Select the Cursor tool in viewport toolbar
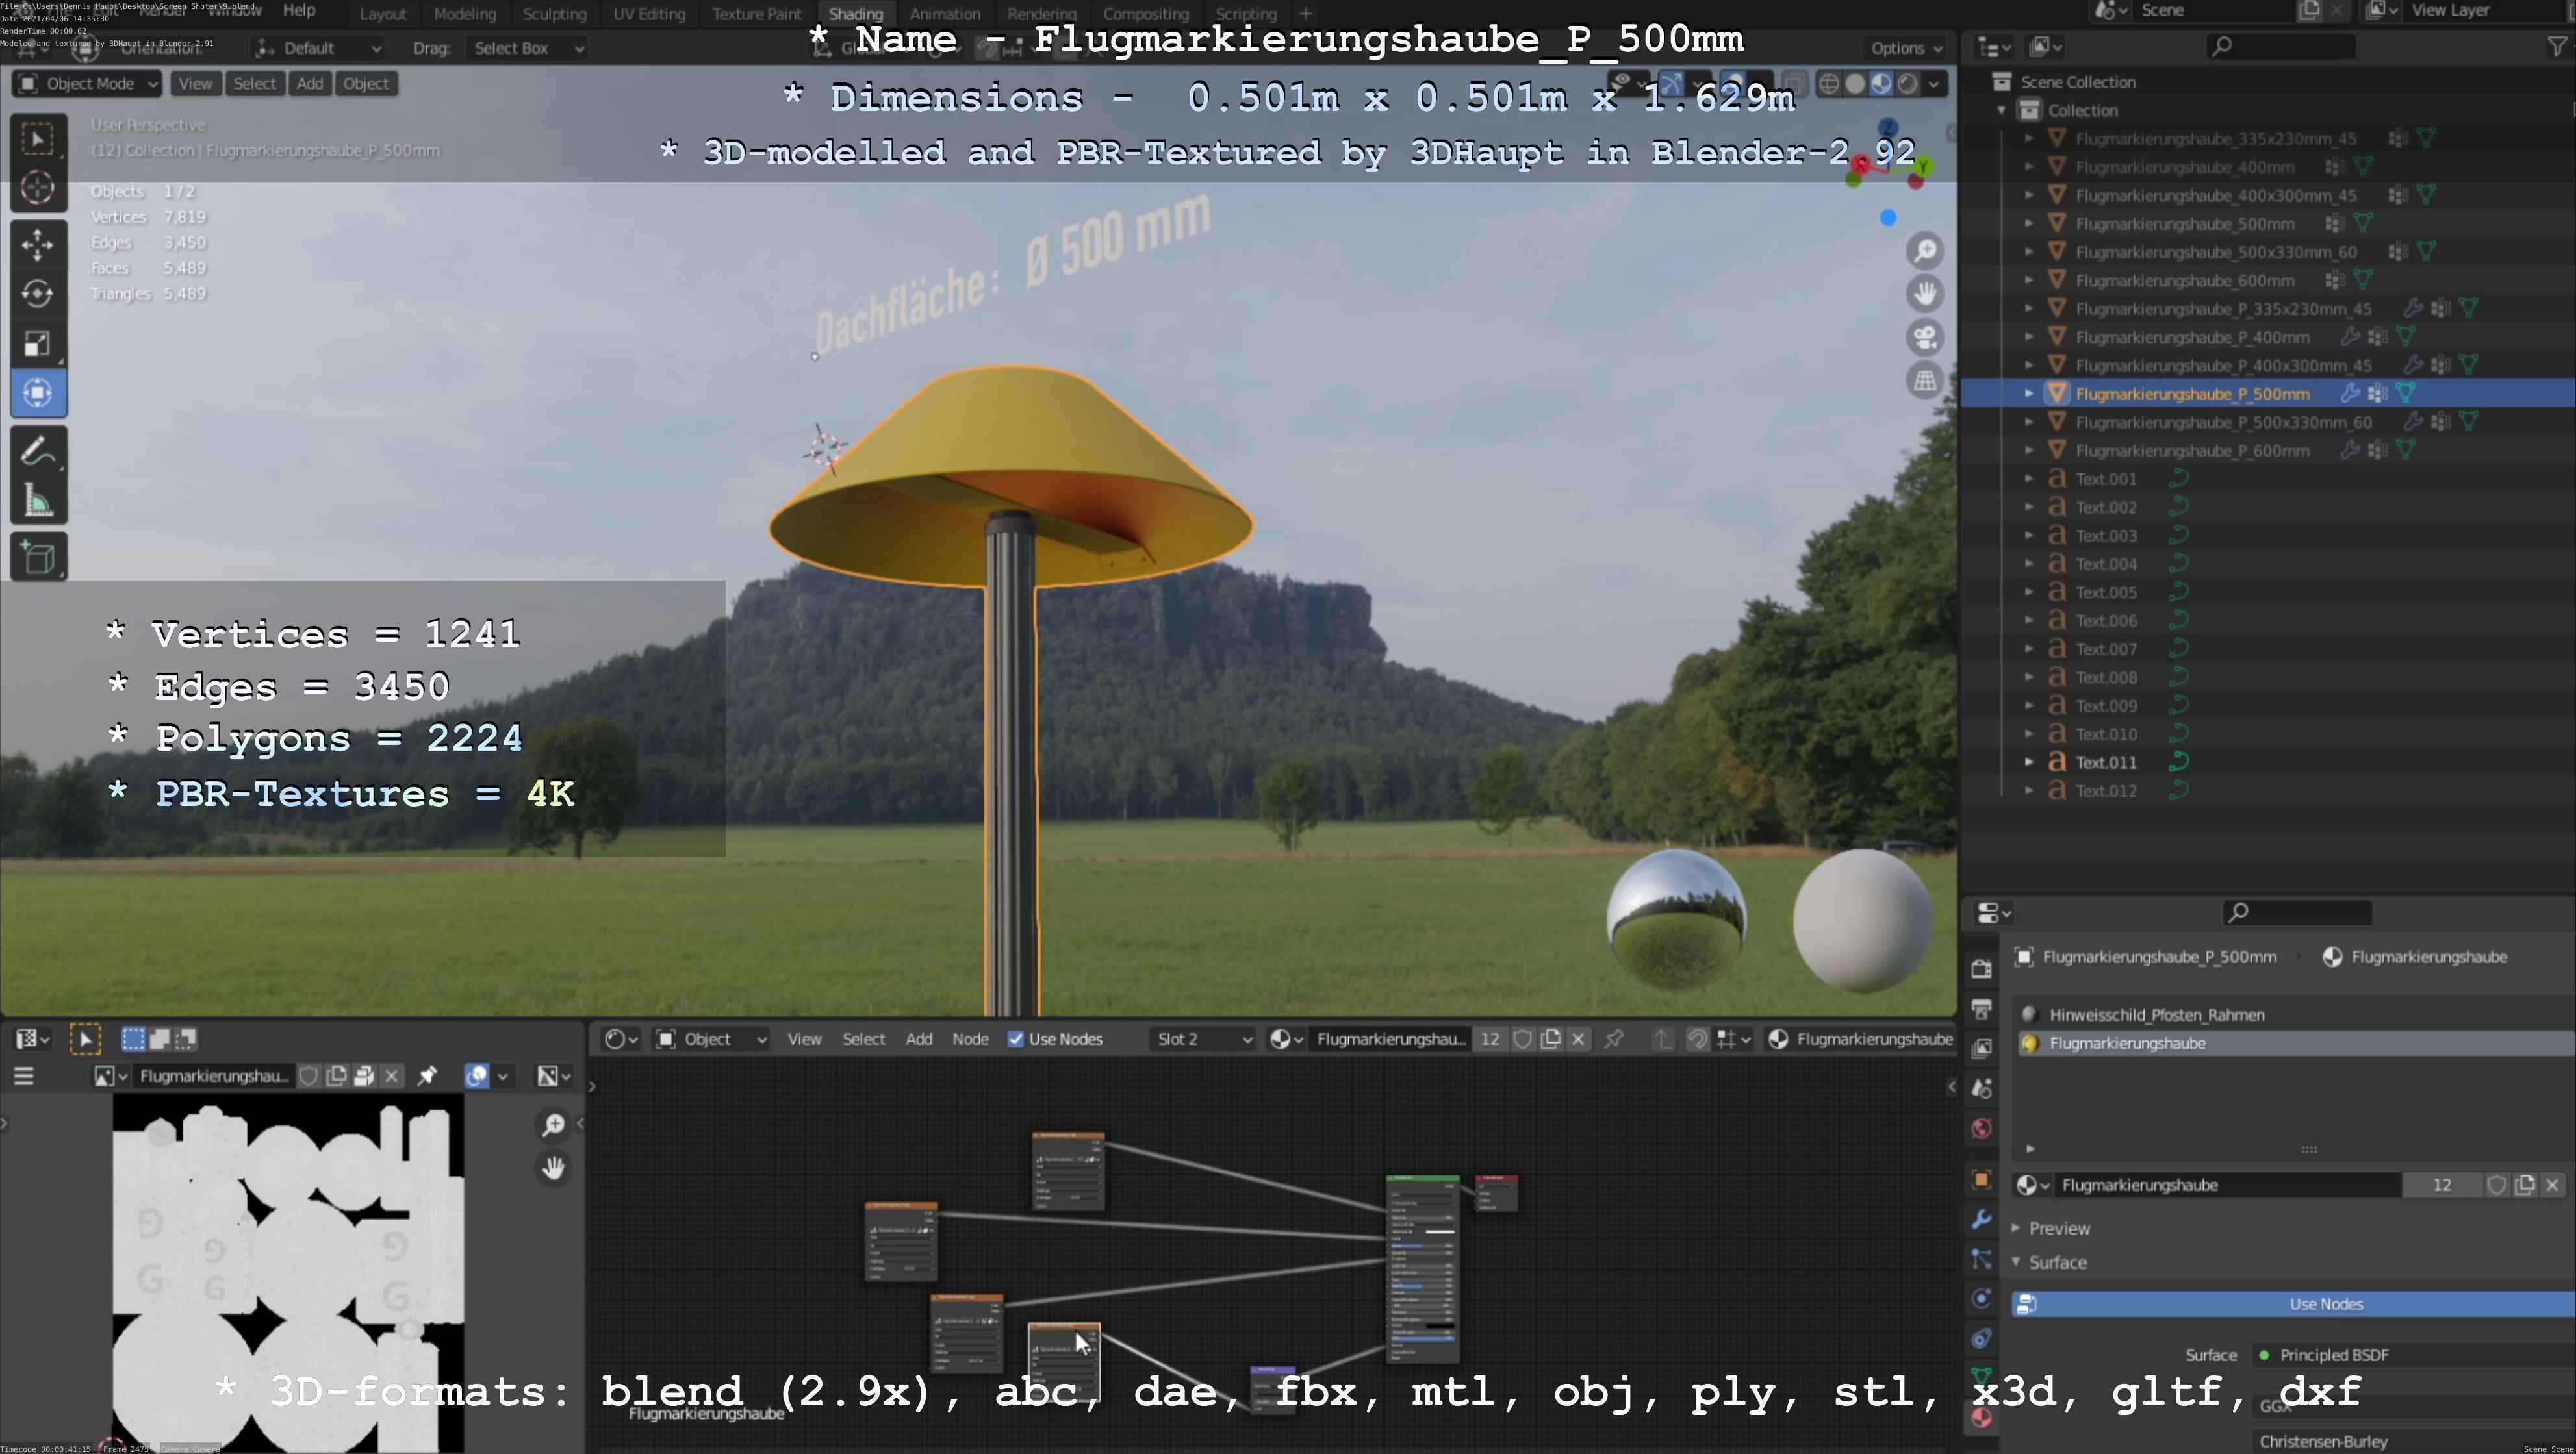Screen dimensions: 2576x1454 tap(38, 188)
